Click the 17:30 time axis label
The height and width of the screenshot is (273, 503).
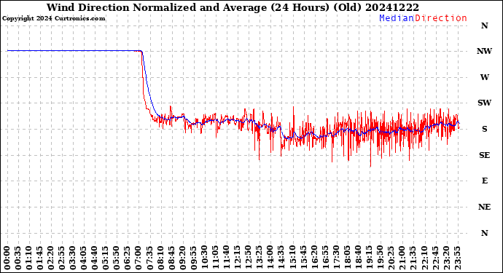[337, 258]
